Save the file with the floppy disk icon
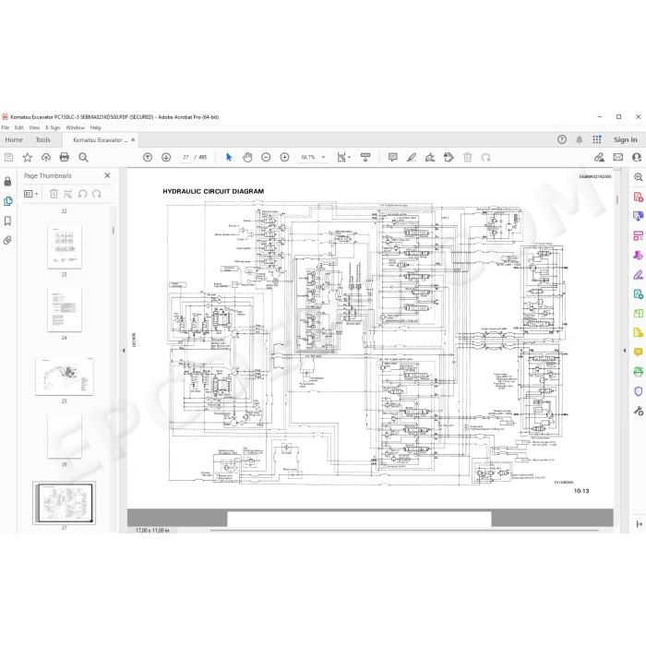This screenshot has width=646, height=646. (8, 157)
